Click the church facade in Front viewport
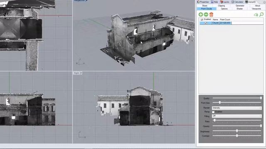Viewport: 266px width, 149px height. pyautogui.click(x=27, y=109)
